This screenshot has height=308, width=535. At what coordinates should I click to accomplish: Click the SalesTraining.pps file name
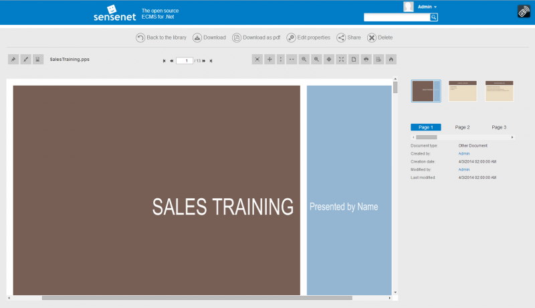click(70, 60)
